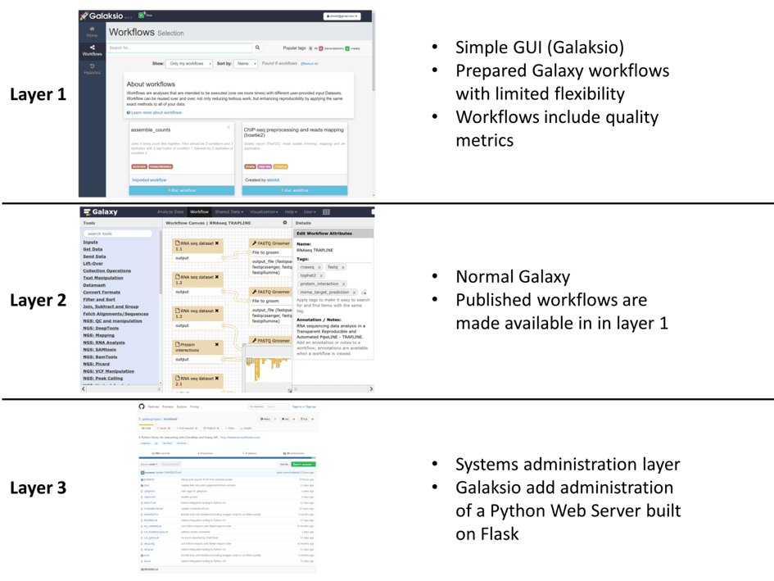
Task: Open the Workflows icon in Galaksio sidebar
Action: click(91, 48)
